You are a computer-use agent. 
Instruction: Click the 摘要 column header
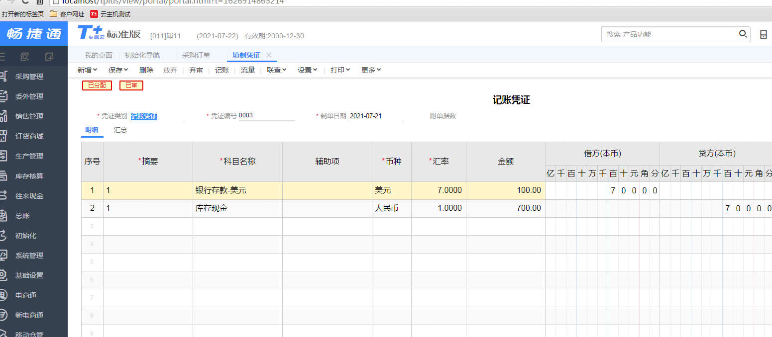148,162
